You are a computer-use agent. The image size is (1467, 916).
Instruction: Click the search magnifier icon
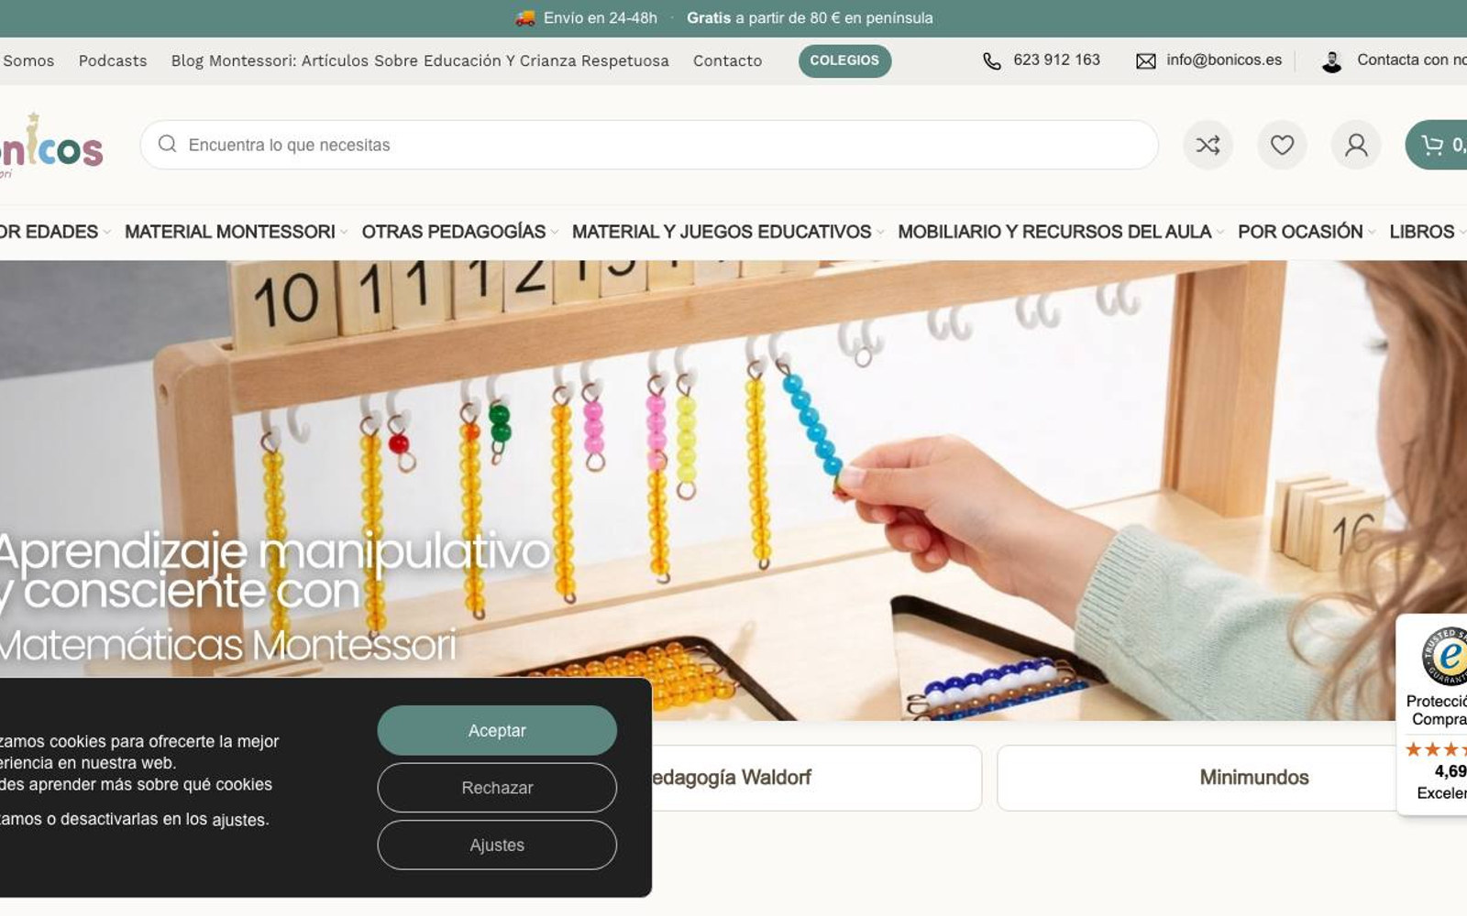pyautogui.click(x=167, y=144)
